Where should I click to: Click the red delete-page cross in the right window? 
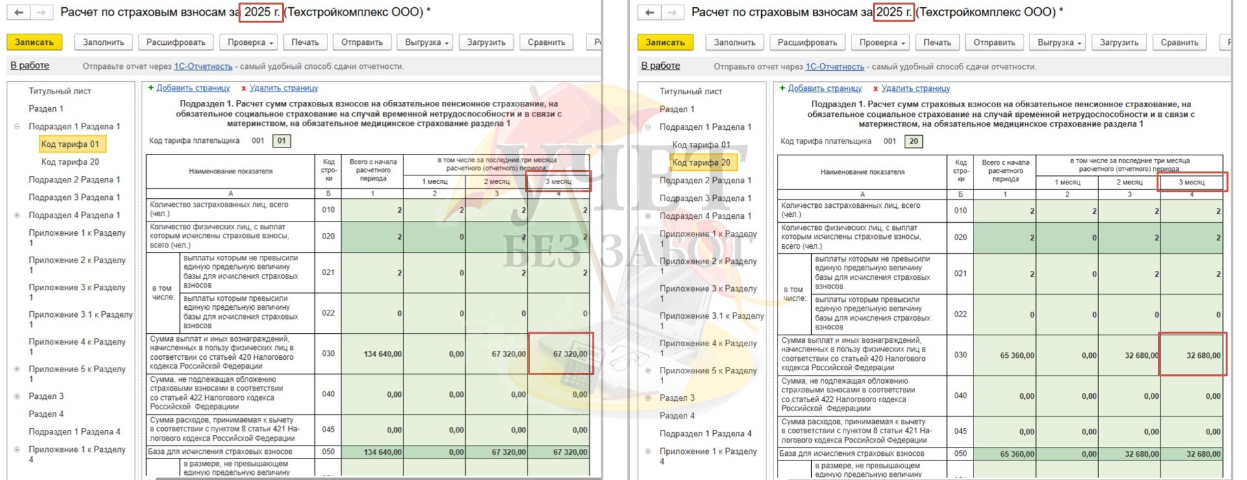point(875,88)
